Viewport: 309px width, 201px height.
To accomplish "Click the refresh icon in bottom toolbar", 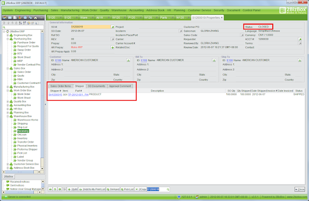I will click(x=55, y=189).
